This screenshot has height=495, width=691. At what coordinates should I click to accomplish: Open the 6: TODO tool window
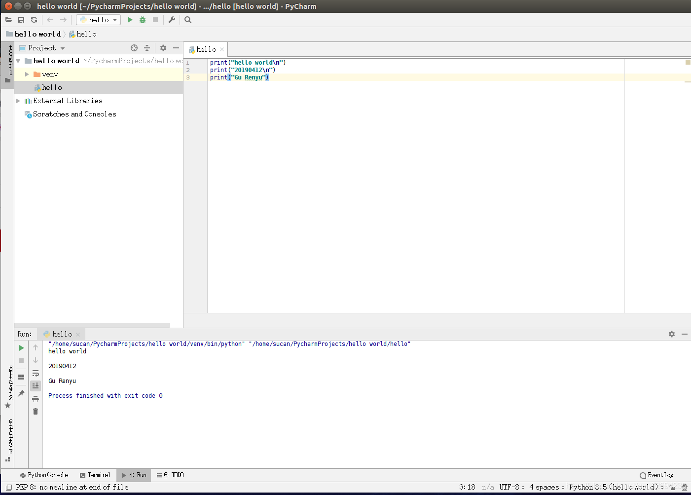pyautogui.click(x=170, y=475)
